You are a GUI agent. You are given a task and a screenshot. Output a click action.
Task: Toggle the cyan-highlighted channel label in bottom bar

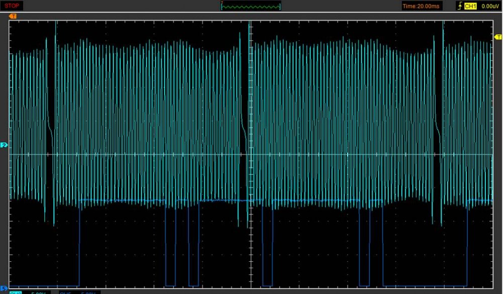coord(16,292)
